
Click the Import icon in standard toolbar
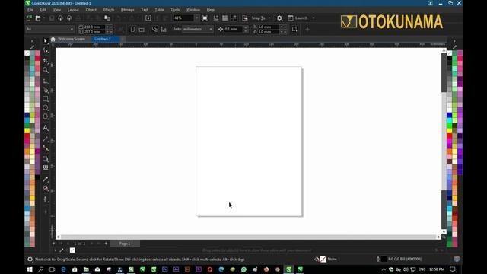coord(148,18)
